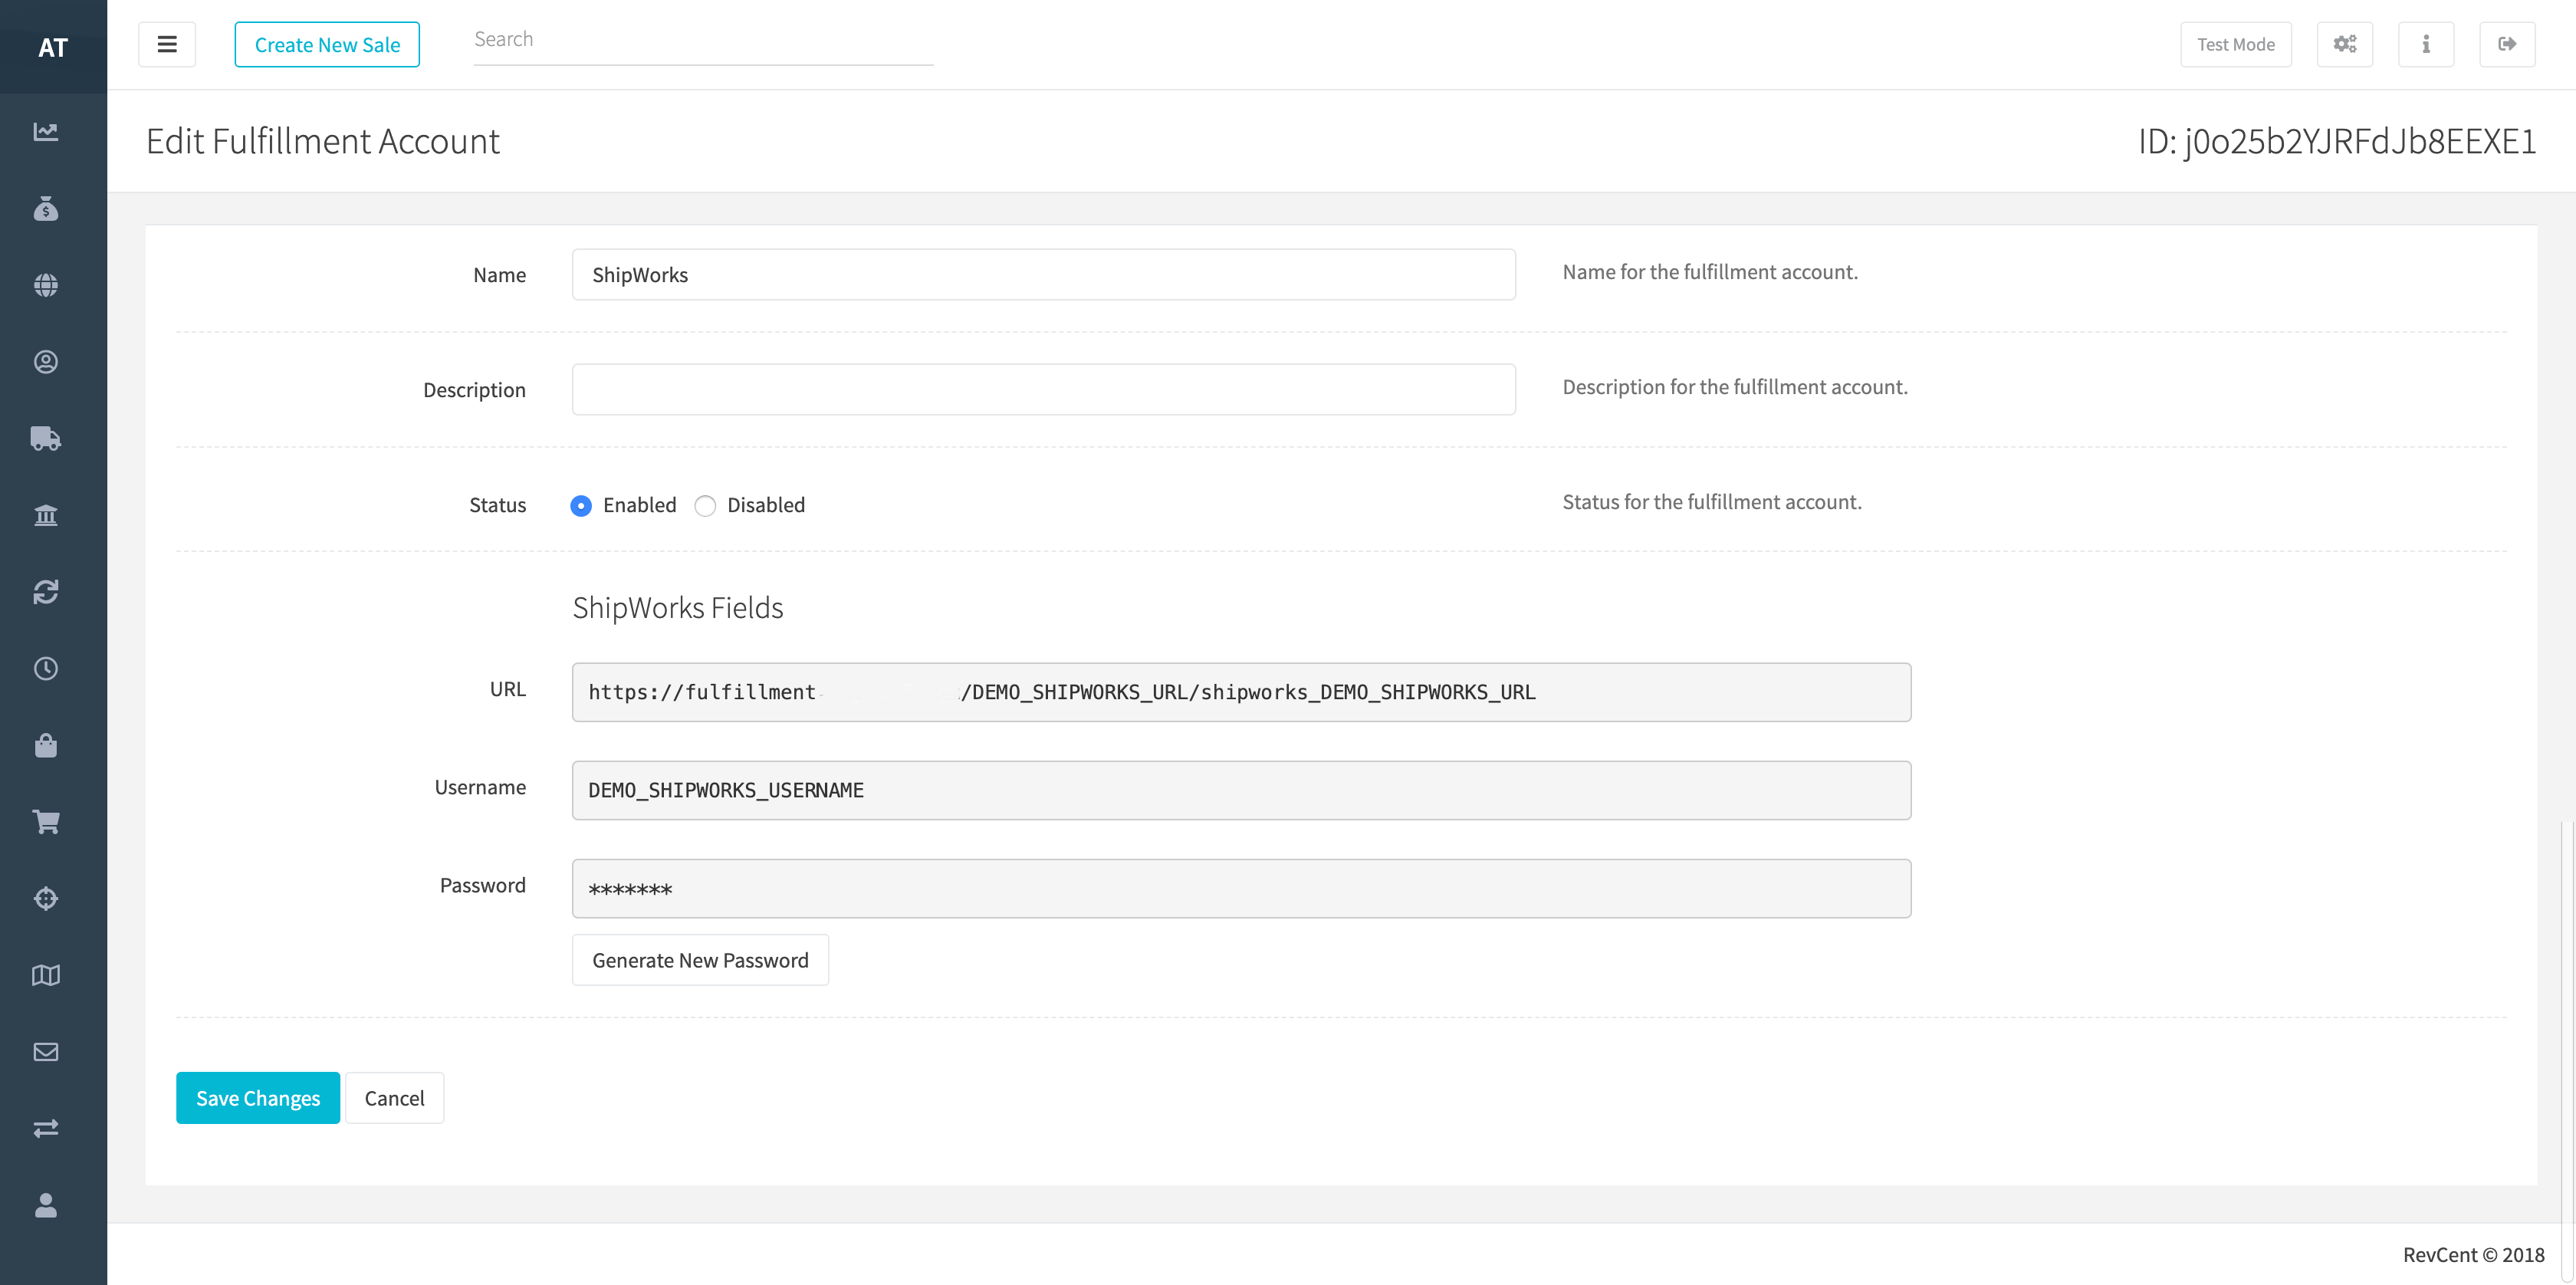Viewport: 2576px width, 1285px height.
Task: Select the Enabled status radio button
Action: click(581, 506)
